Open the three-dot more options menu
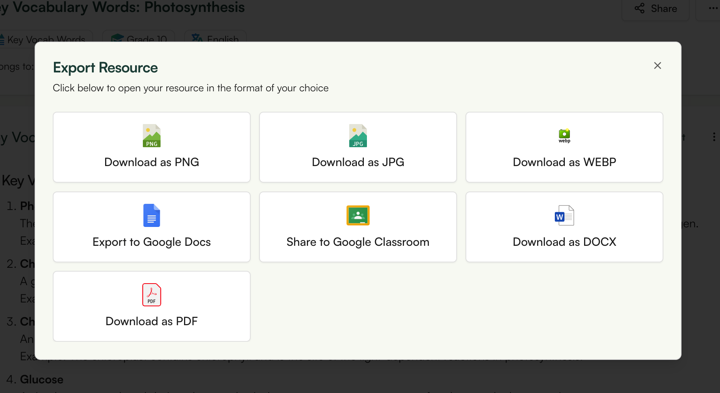 [713, 8]
